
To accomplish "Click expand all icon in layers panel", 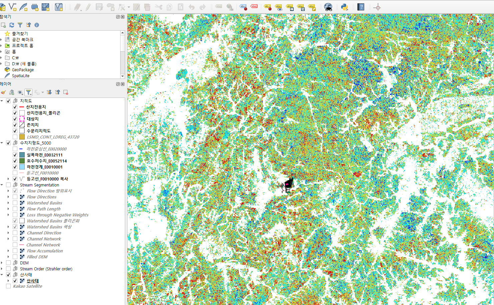I will coord(49,92).
